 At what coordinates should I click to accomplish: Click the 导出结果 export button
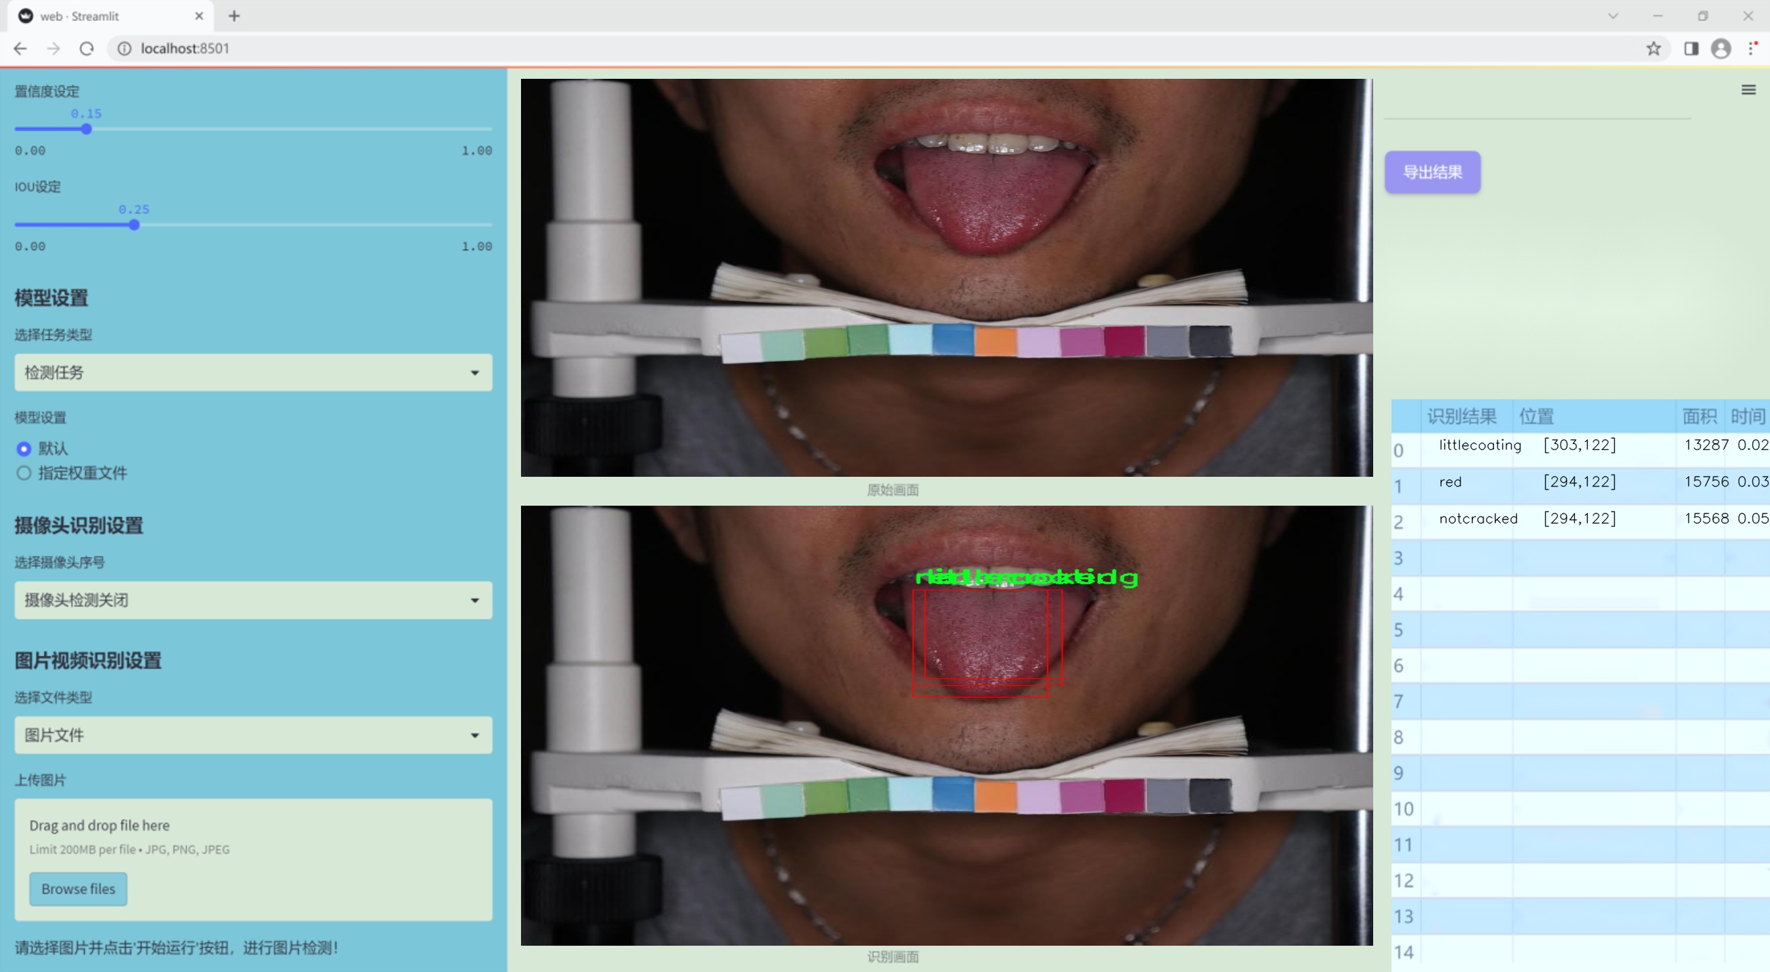coord(1433,171)
